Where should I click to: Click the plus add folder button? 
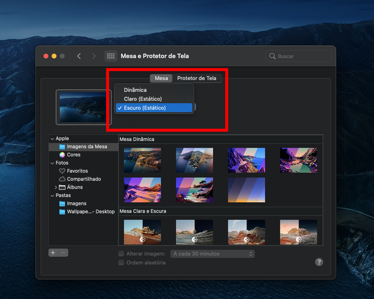coord(53,253)
